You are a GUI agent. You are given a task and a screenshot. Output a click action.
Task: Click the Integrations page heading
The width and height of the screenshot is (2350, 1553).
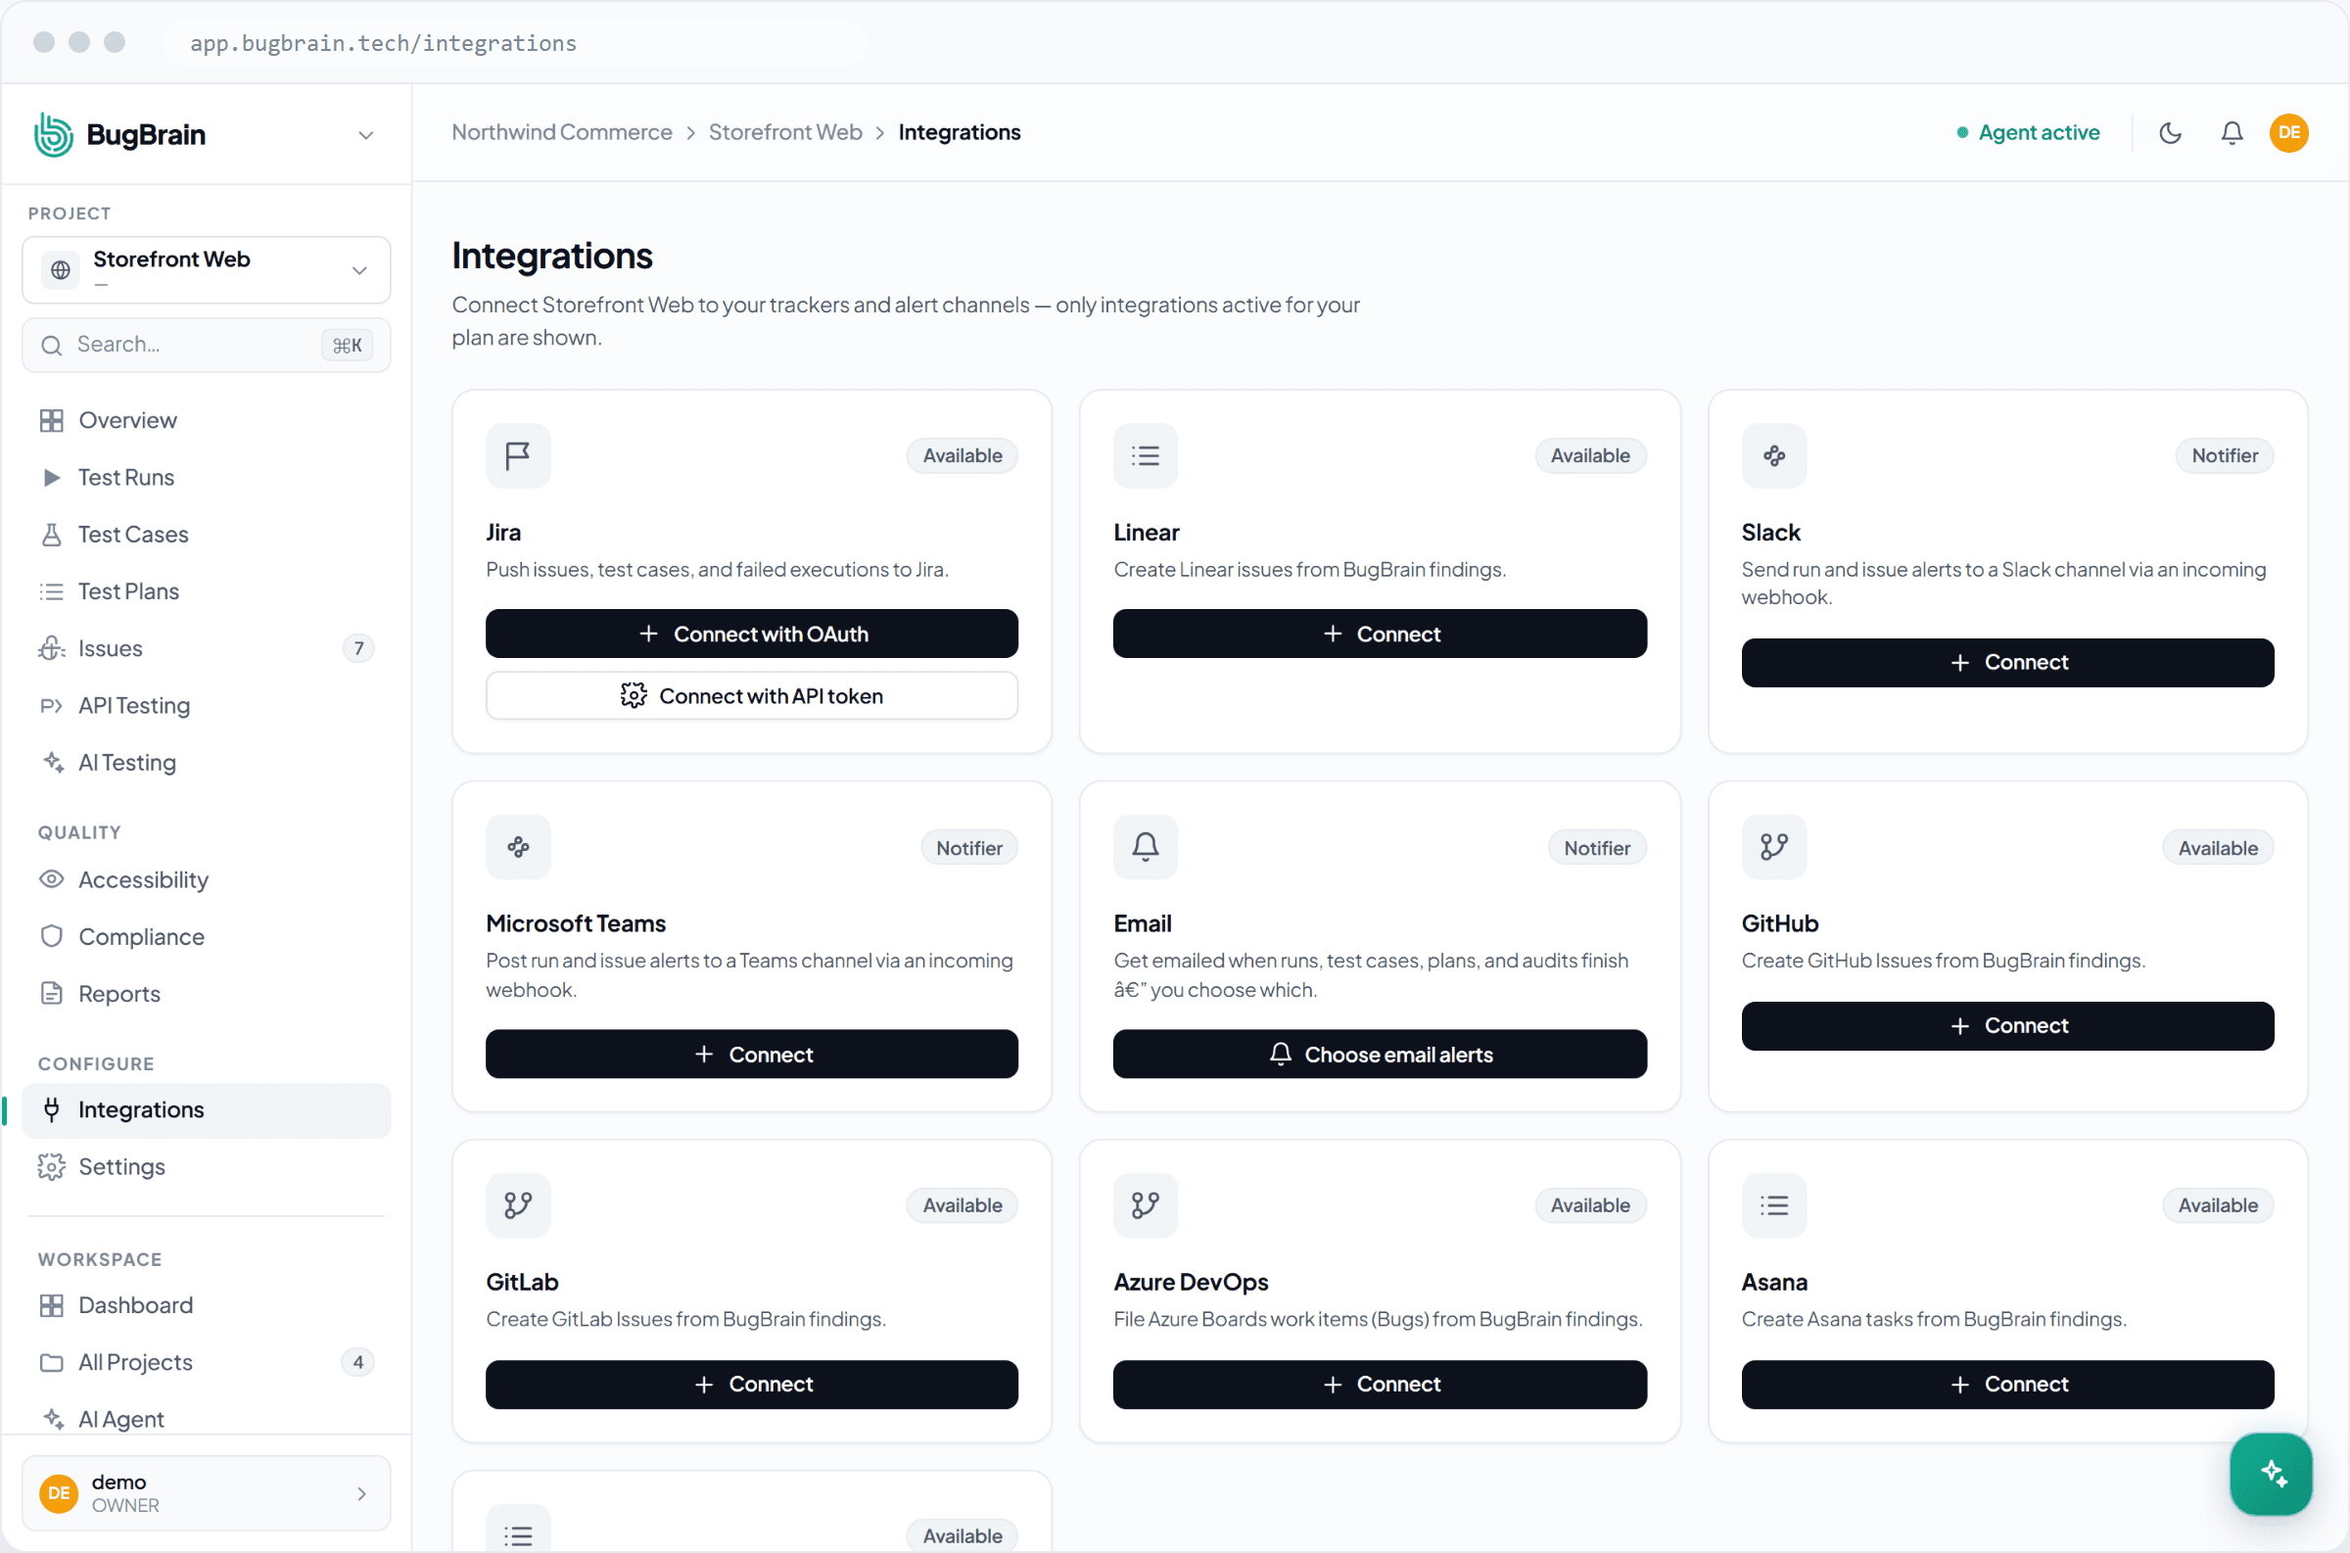point(552,256)
